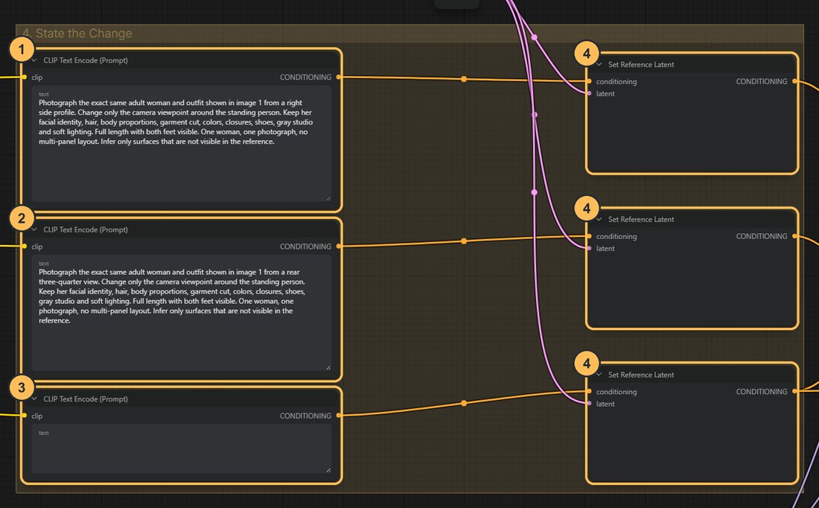
Task: Click conditioning input port on bottom Set Reference Latent
Action: coord(589,392)
